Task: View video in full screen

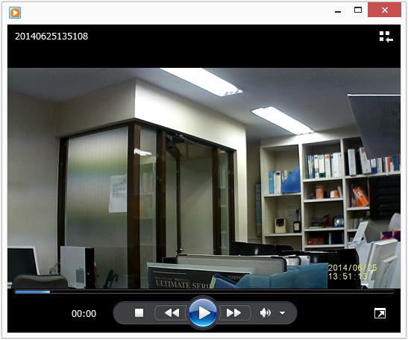Action: (380, 313)
